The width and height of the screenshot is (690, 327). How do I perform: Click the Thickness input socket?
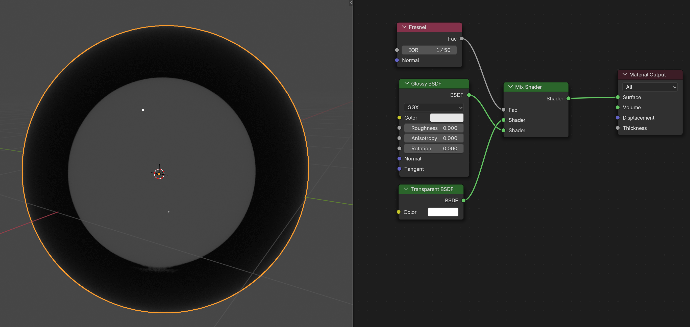point(618,128)
